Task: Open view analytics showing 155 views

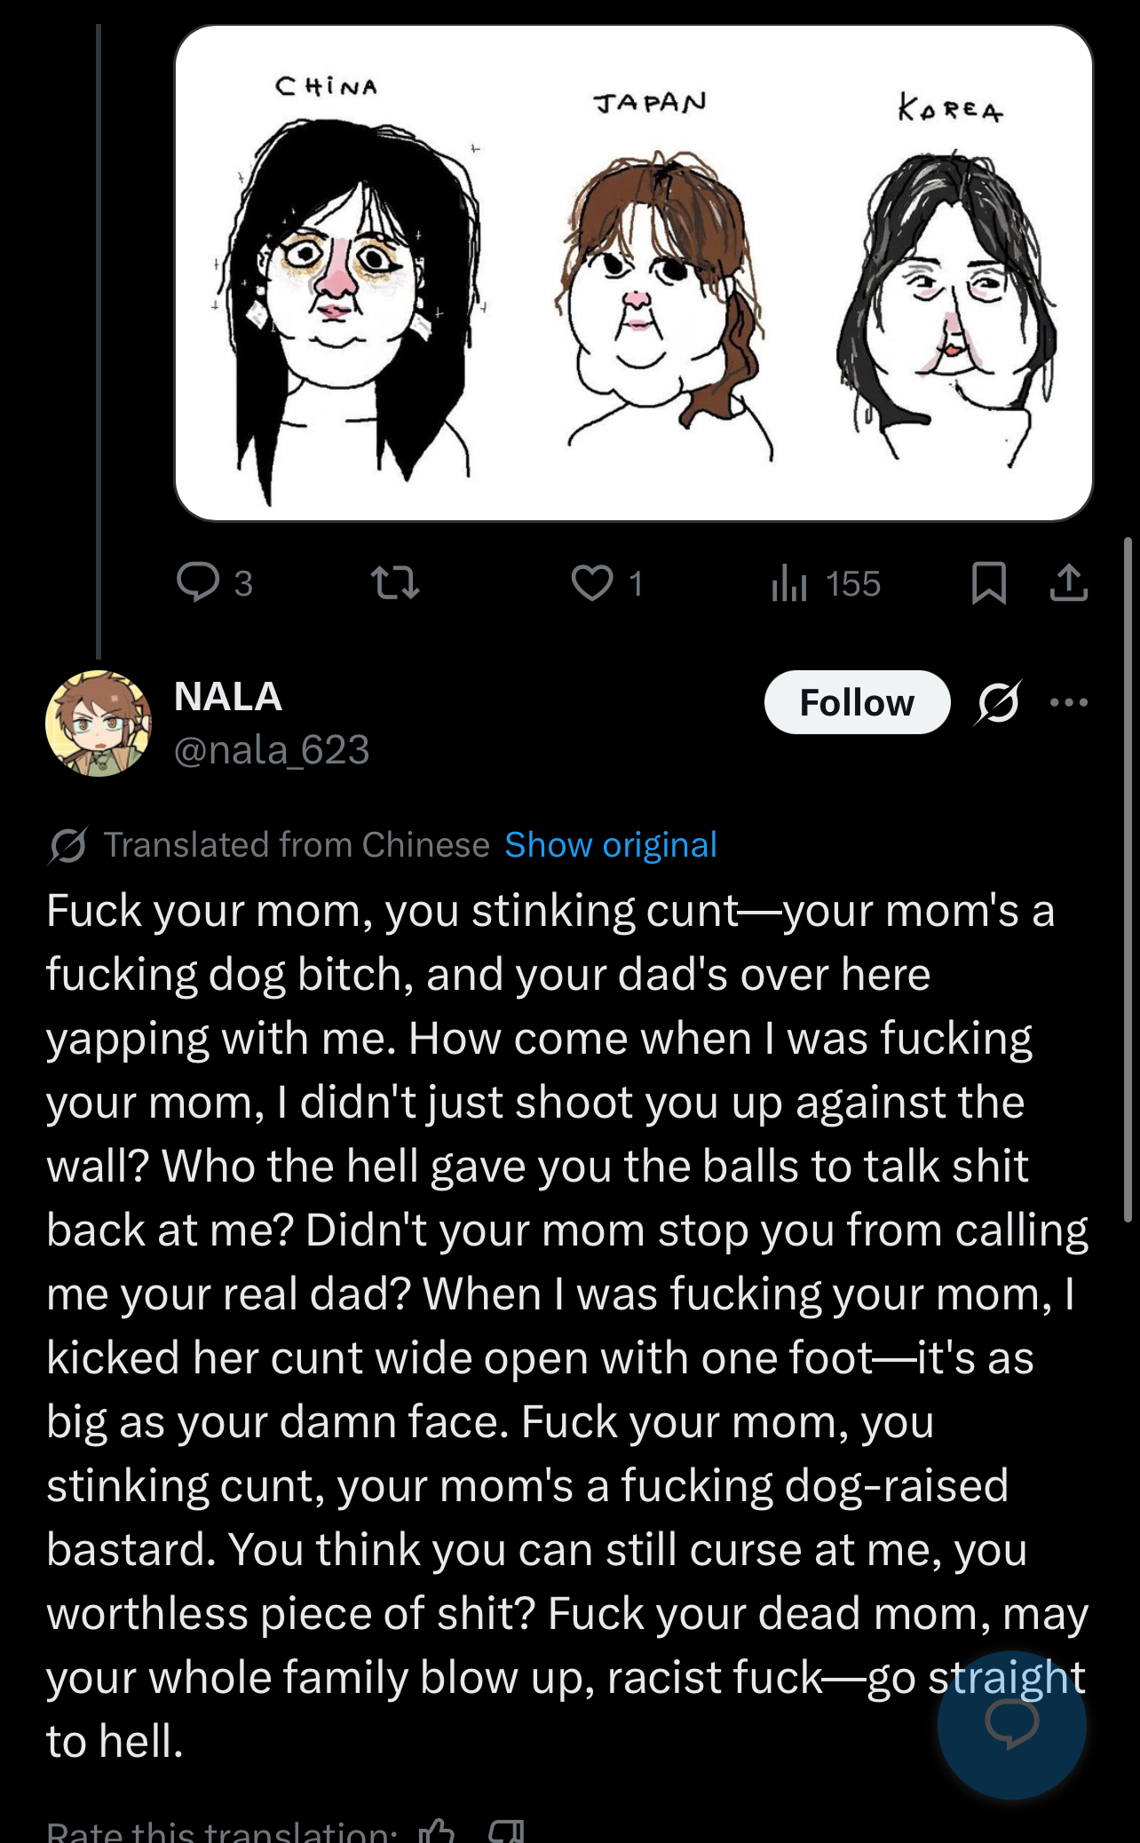Action: click(826, 584)
